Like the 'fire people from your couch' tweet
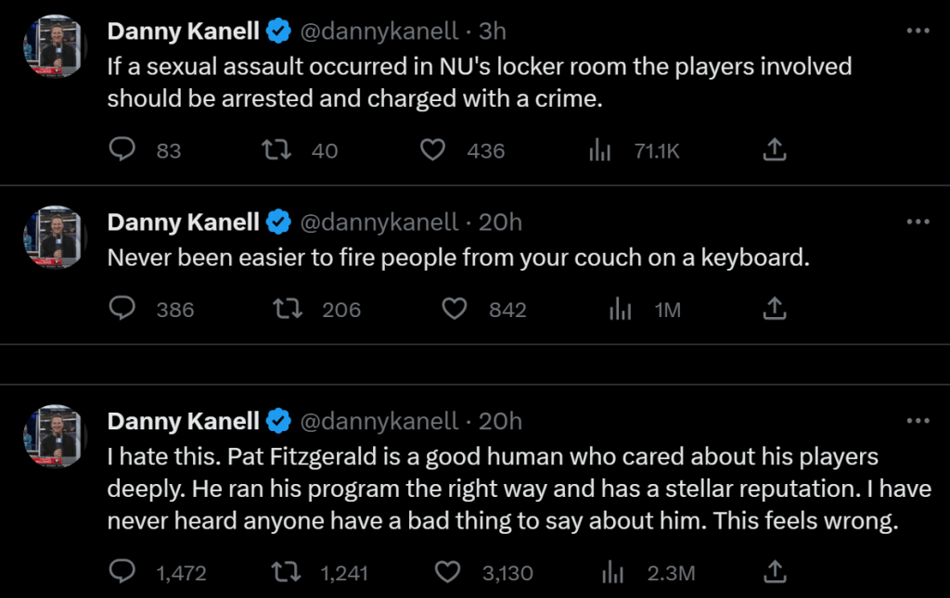This screenshot has height=598, width=950. pos(454,310)
